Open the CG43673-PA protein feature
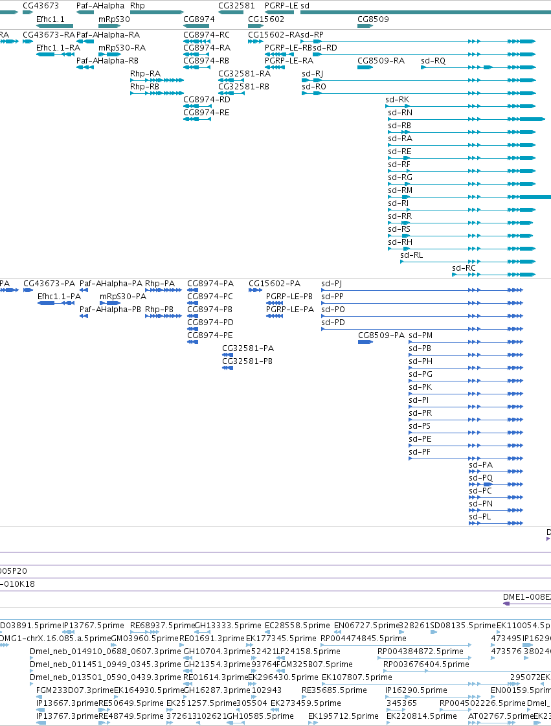The image size is (551, 726). click(x=28, y=290)
